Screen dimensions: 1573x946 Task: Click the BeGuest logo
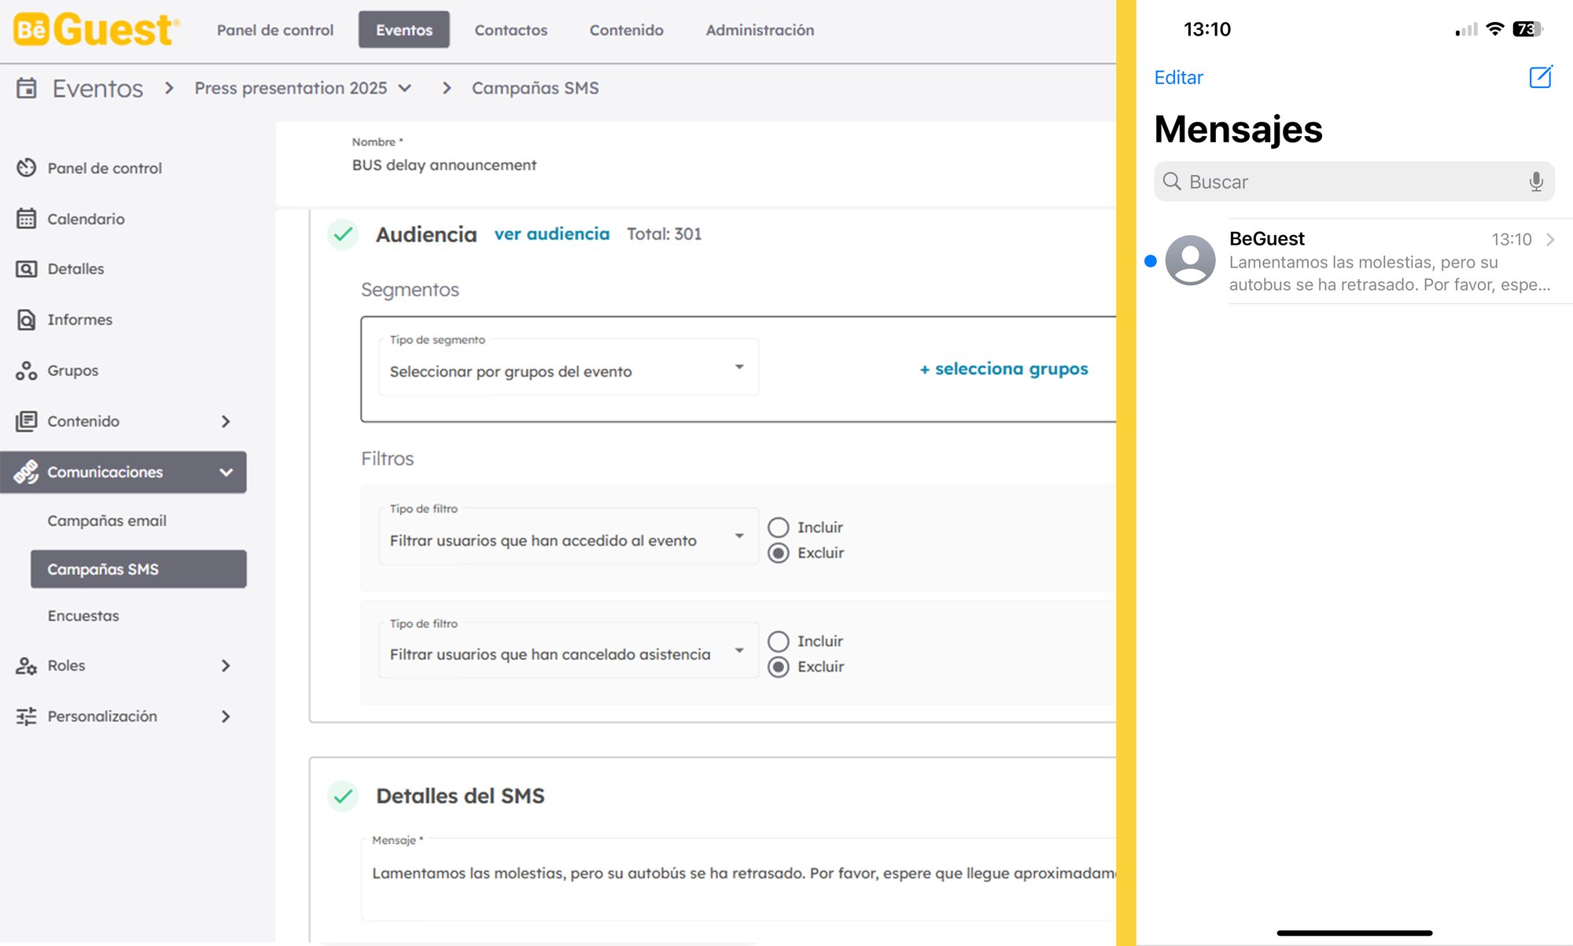click(96, 30)
